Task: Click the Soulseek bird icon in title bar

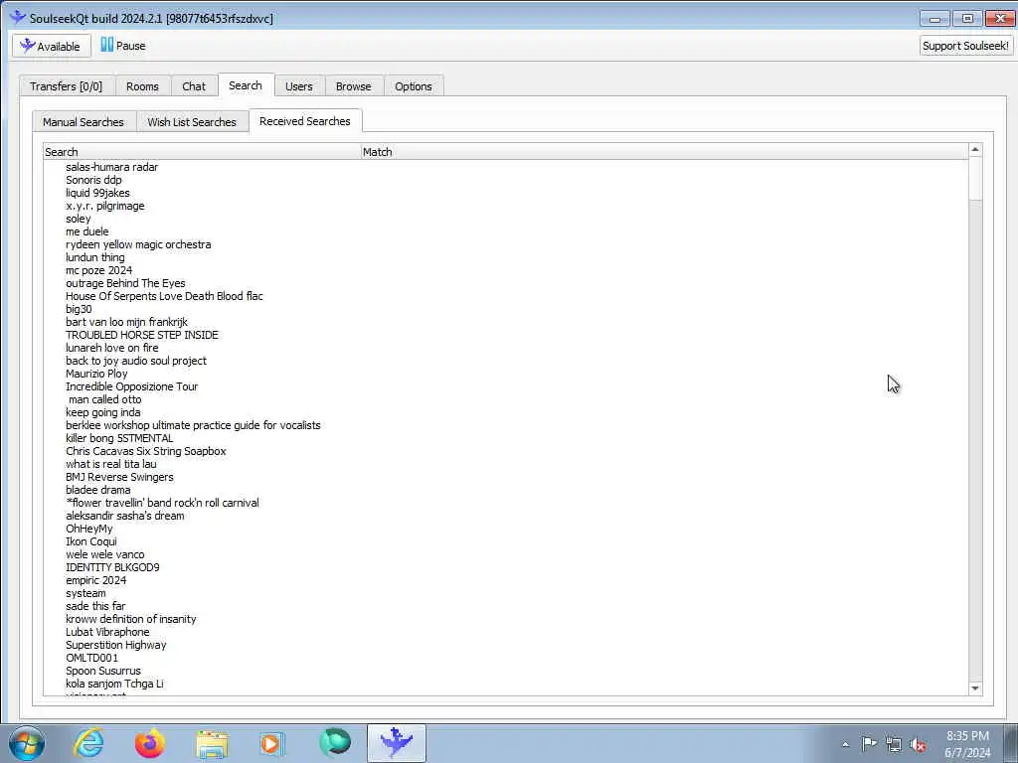Action: [x=18, y=18]
